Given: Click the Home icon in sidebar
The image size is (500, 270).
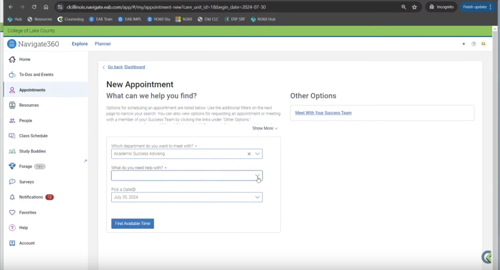Looking at the screenshot, I should point(12,59).
